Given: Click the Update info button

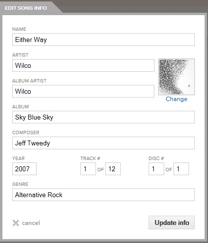Looking at the screenshot, I should 171,223.
